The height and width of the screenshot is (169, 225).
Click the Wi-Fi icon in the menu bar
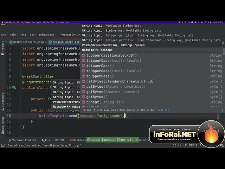[205, 22]
